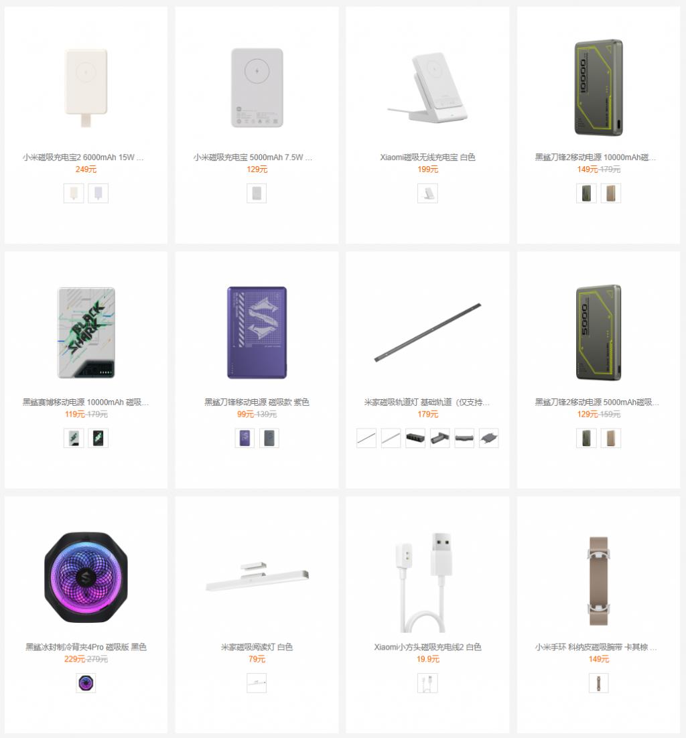Select the beige color variant of 小米磁吸充电宝2
Screen dimensions: 686x738
point(74,193)
